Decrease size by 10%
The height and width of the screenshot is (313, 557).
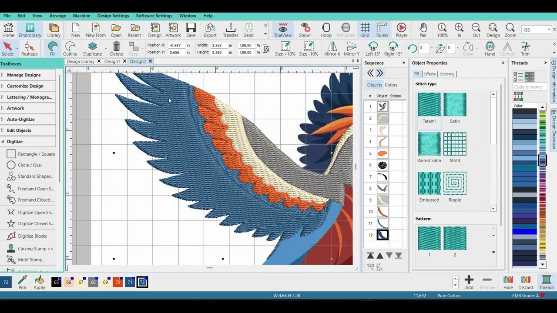[x=309, y=49]
